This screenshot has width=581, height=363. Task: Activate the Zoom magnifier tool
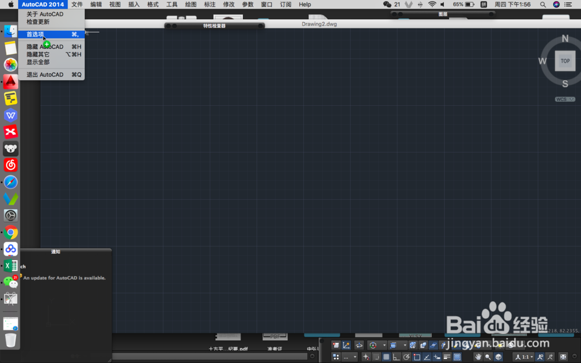click(488, 357)
